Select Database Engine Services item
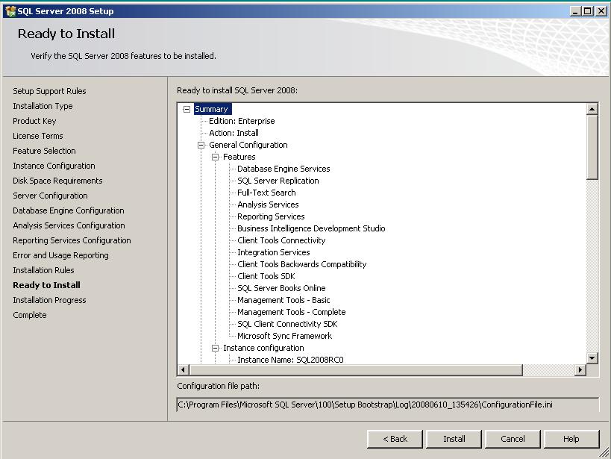 click(283, 169)
